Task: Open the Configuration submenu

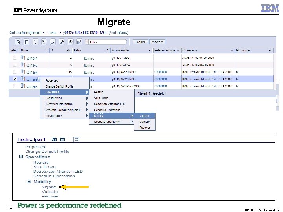Action: click(65, 98)
